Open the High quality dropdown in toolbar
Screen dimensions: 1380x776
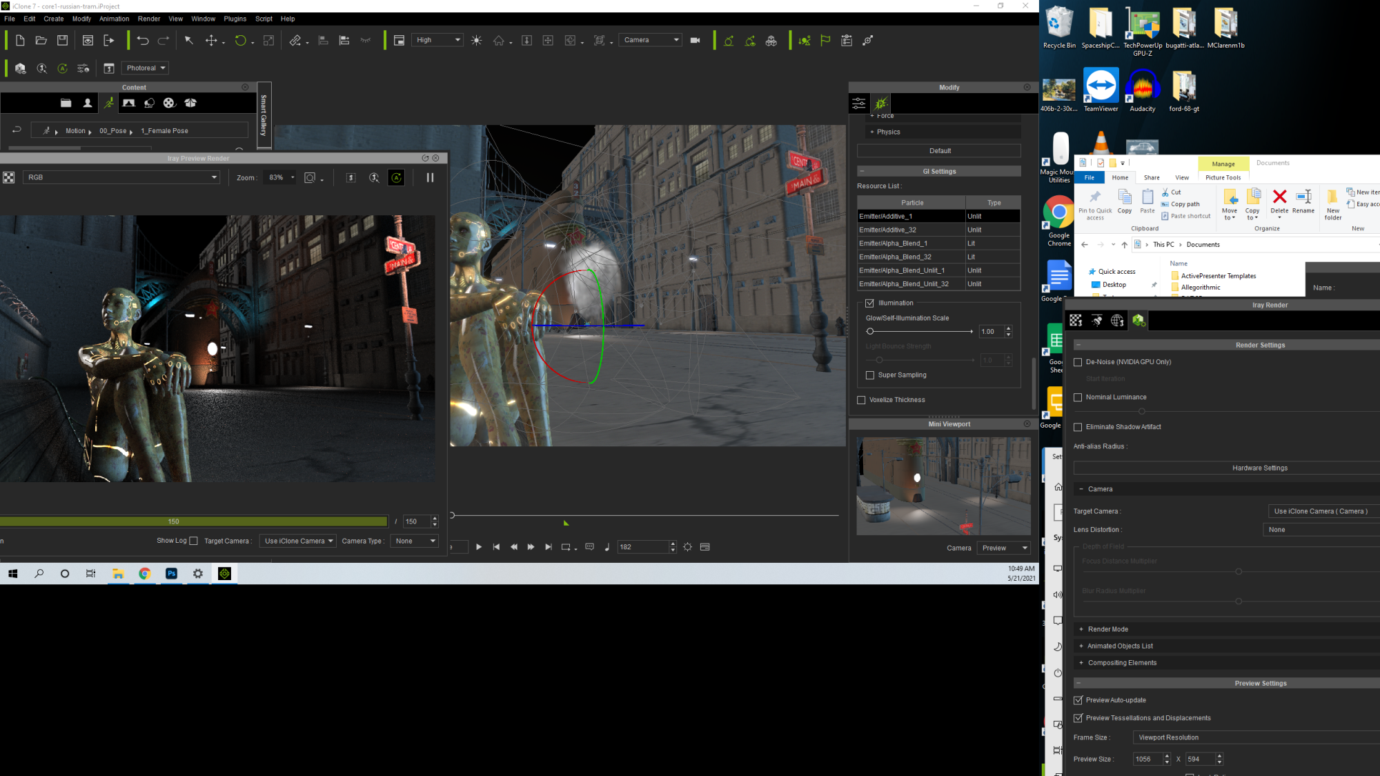437,40
